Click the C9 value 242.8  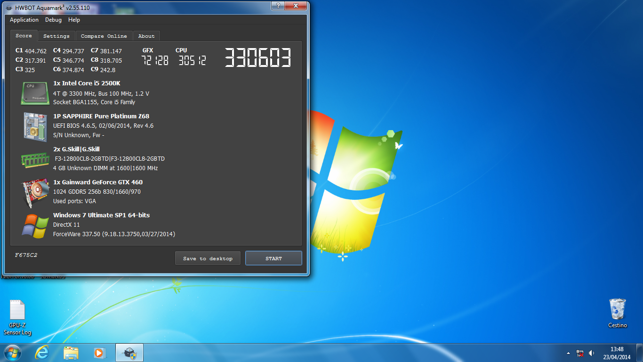click(108, 70)
